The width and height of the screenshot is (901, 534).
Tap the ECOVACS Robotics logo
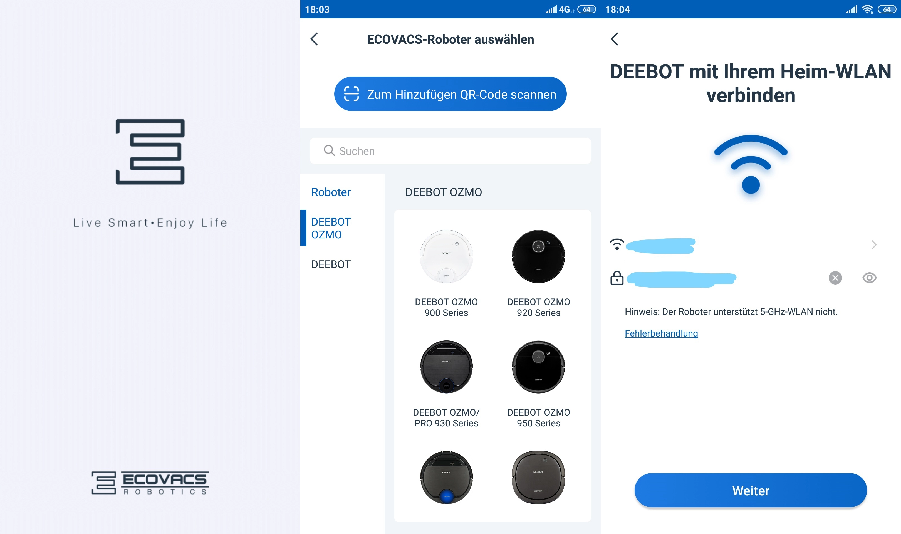150,483
